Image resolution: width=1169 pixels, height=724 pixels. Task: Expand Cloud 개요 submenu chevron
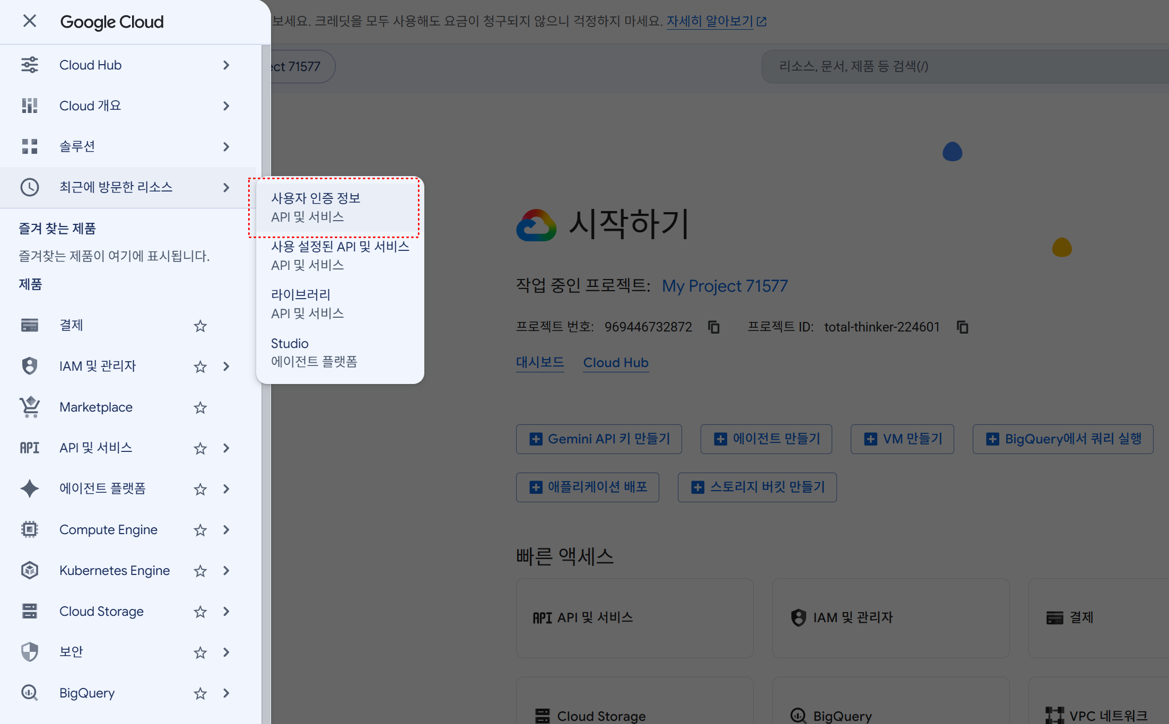click(226, 106)
